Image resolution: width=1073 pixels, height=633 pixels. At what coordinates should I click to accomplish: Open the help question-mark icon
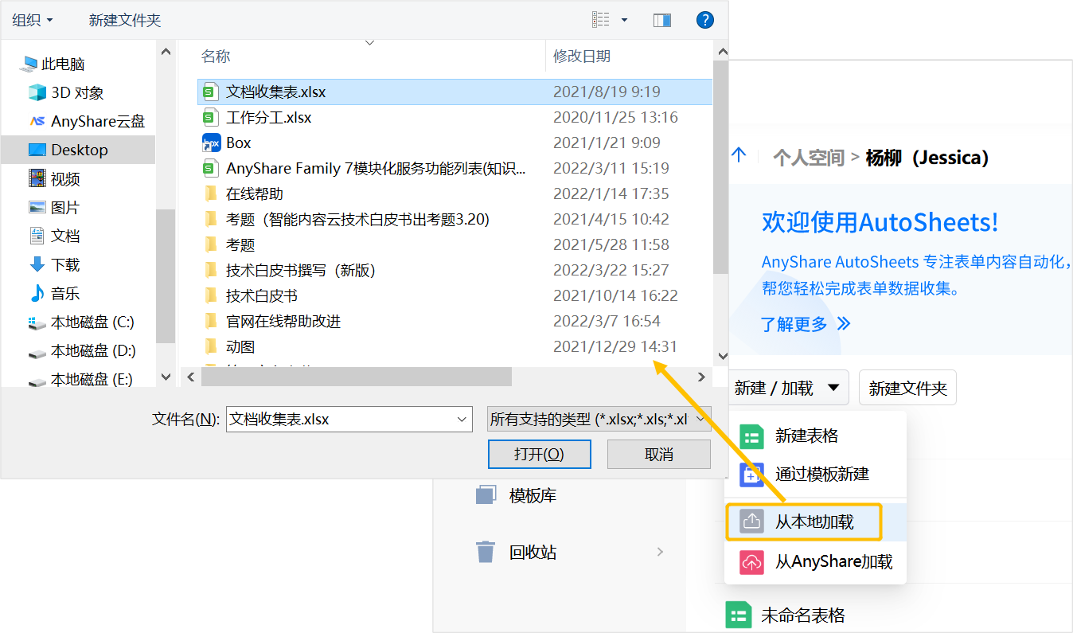point(704,20)
